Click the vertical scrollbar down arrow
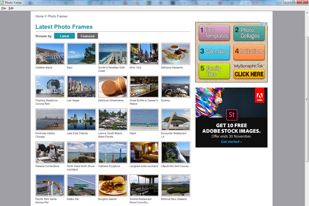309x206 pixels. click(x=307, y=204)
